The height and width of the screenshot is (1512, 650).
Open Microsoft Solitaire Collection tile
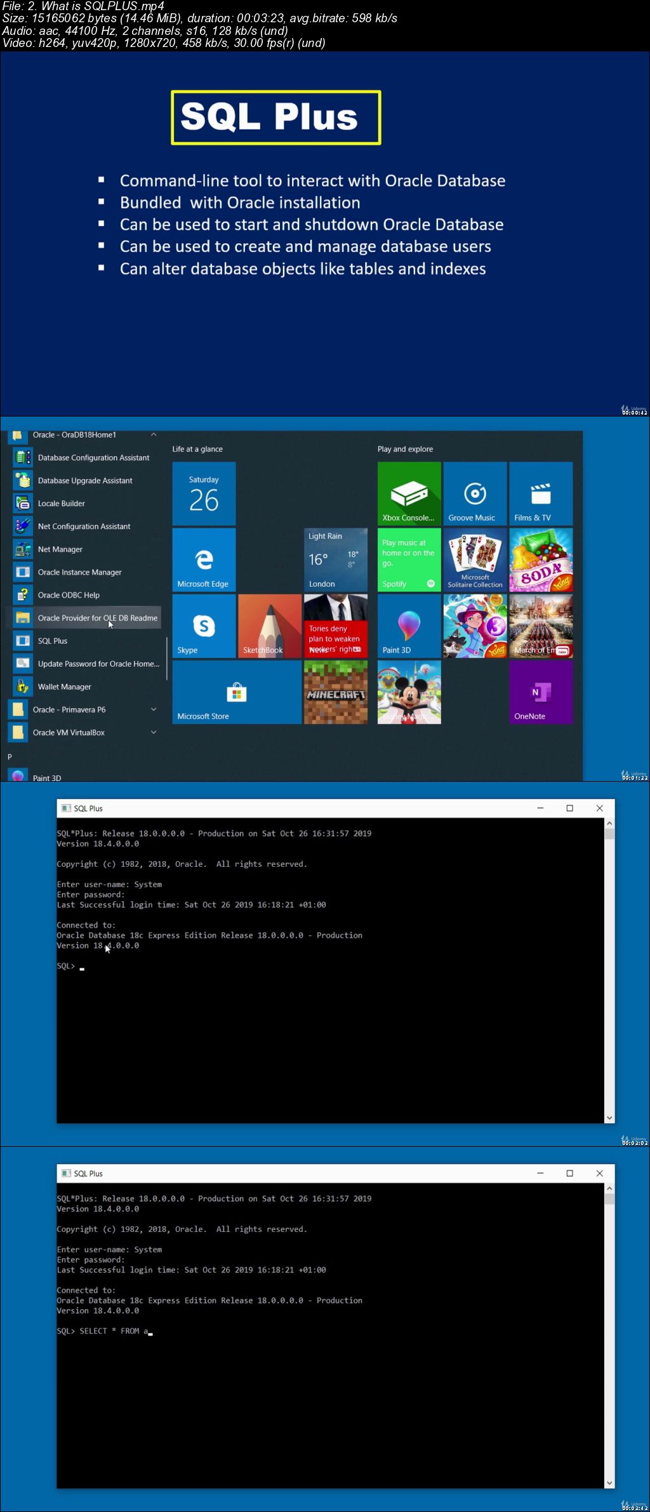point(475,559)
